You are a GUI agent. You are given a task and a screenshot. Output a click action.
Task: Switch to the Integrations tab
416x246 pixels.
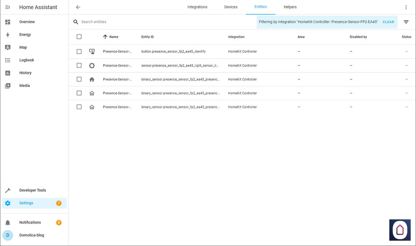(x=197, y=7)
